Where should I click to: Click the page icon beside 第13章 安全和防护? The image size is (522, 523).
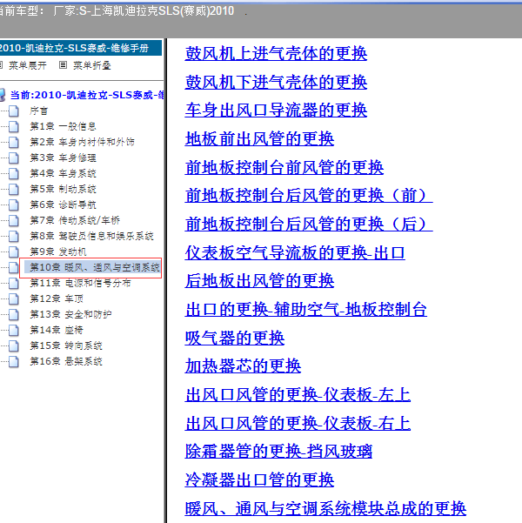point(14,315)
